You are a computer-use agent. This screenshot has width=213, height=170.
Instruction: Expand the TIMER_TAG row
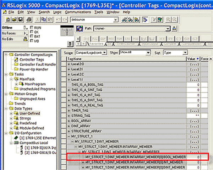point(69,111)
